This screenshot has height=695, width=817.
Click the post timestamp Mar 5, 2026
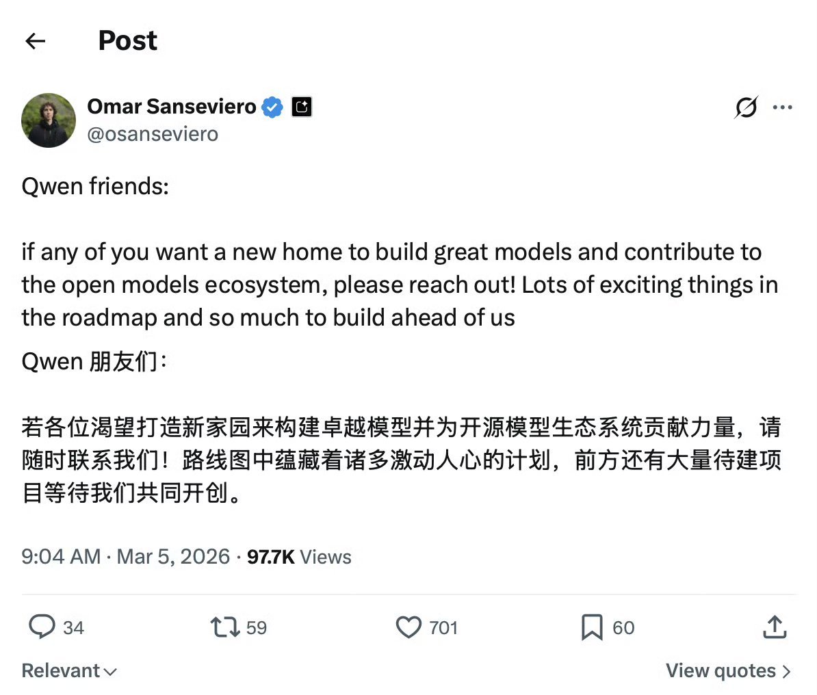pos(172,556)
